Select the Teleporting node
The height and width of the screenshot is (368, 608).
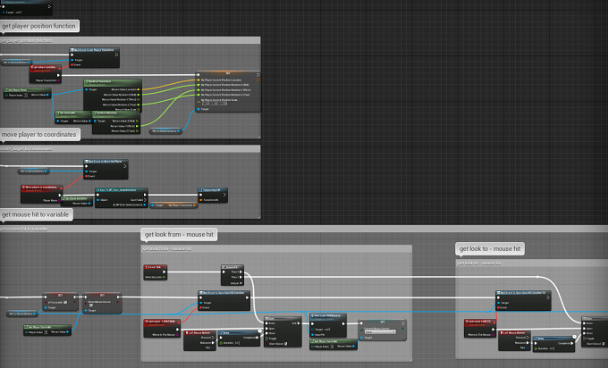coord(213,196)
